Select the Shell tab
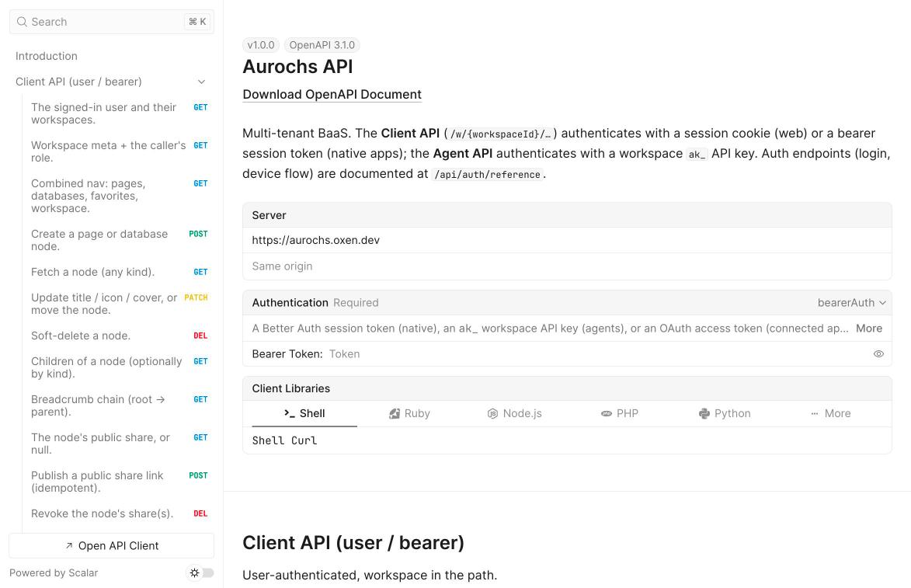Screen dimensions: 911x588 [304, 413]
